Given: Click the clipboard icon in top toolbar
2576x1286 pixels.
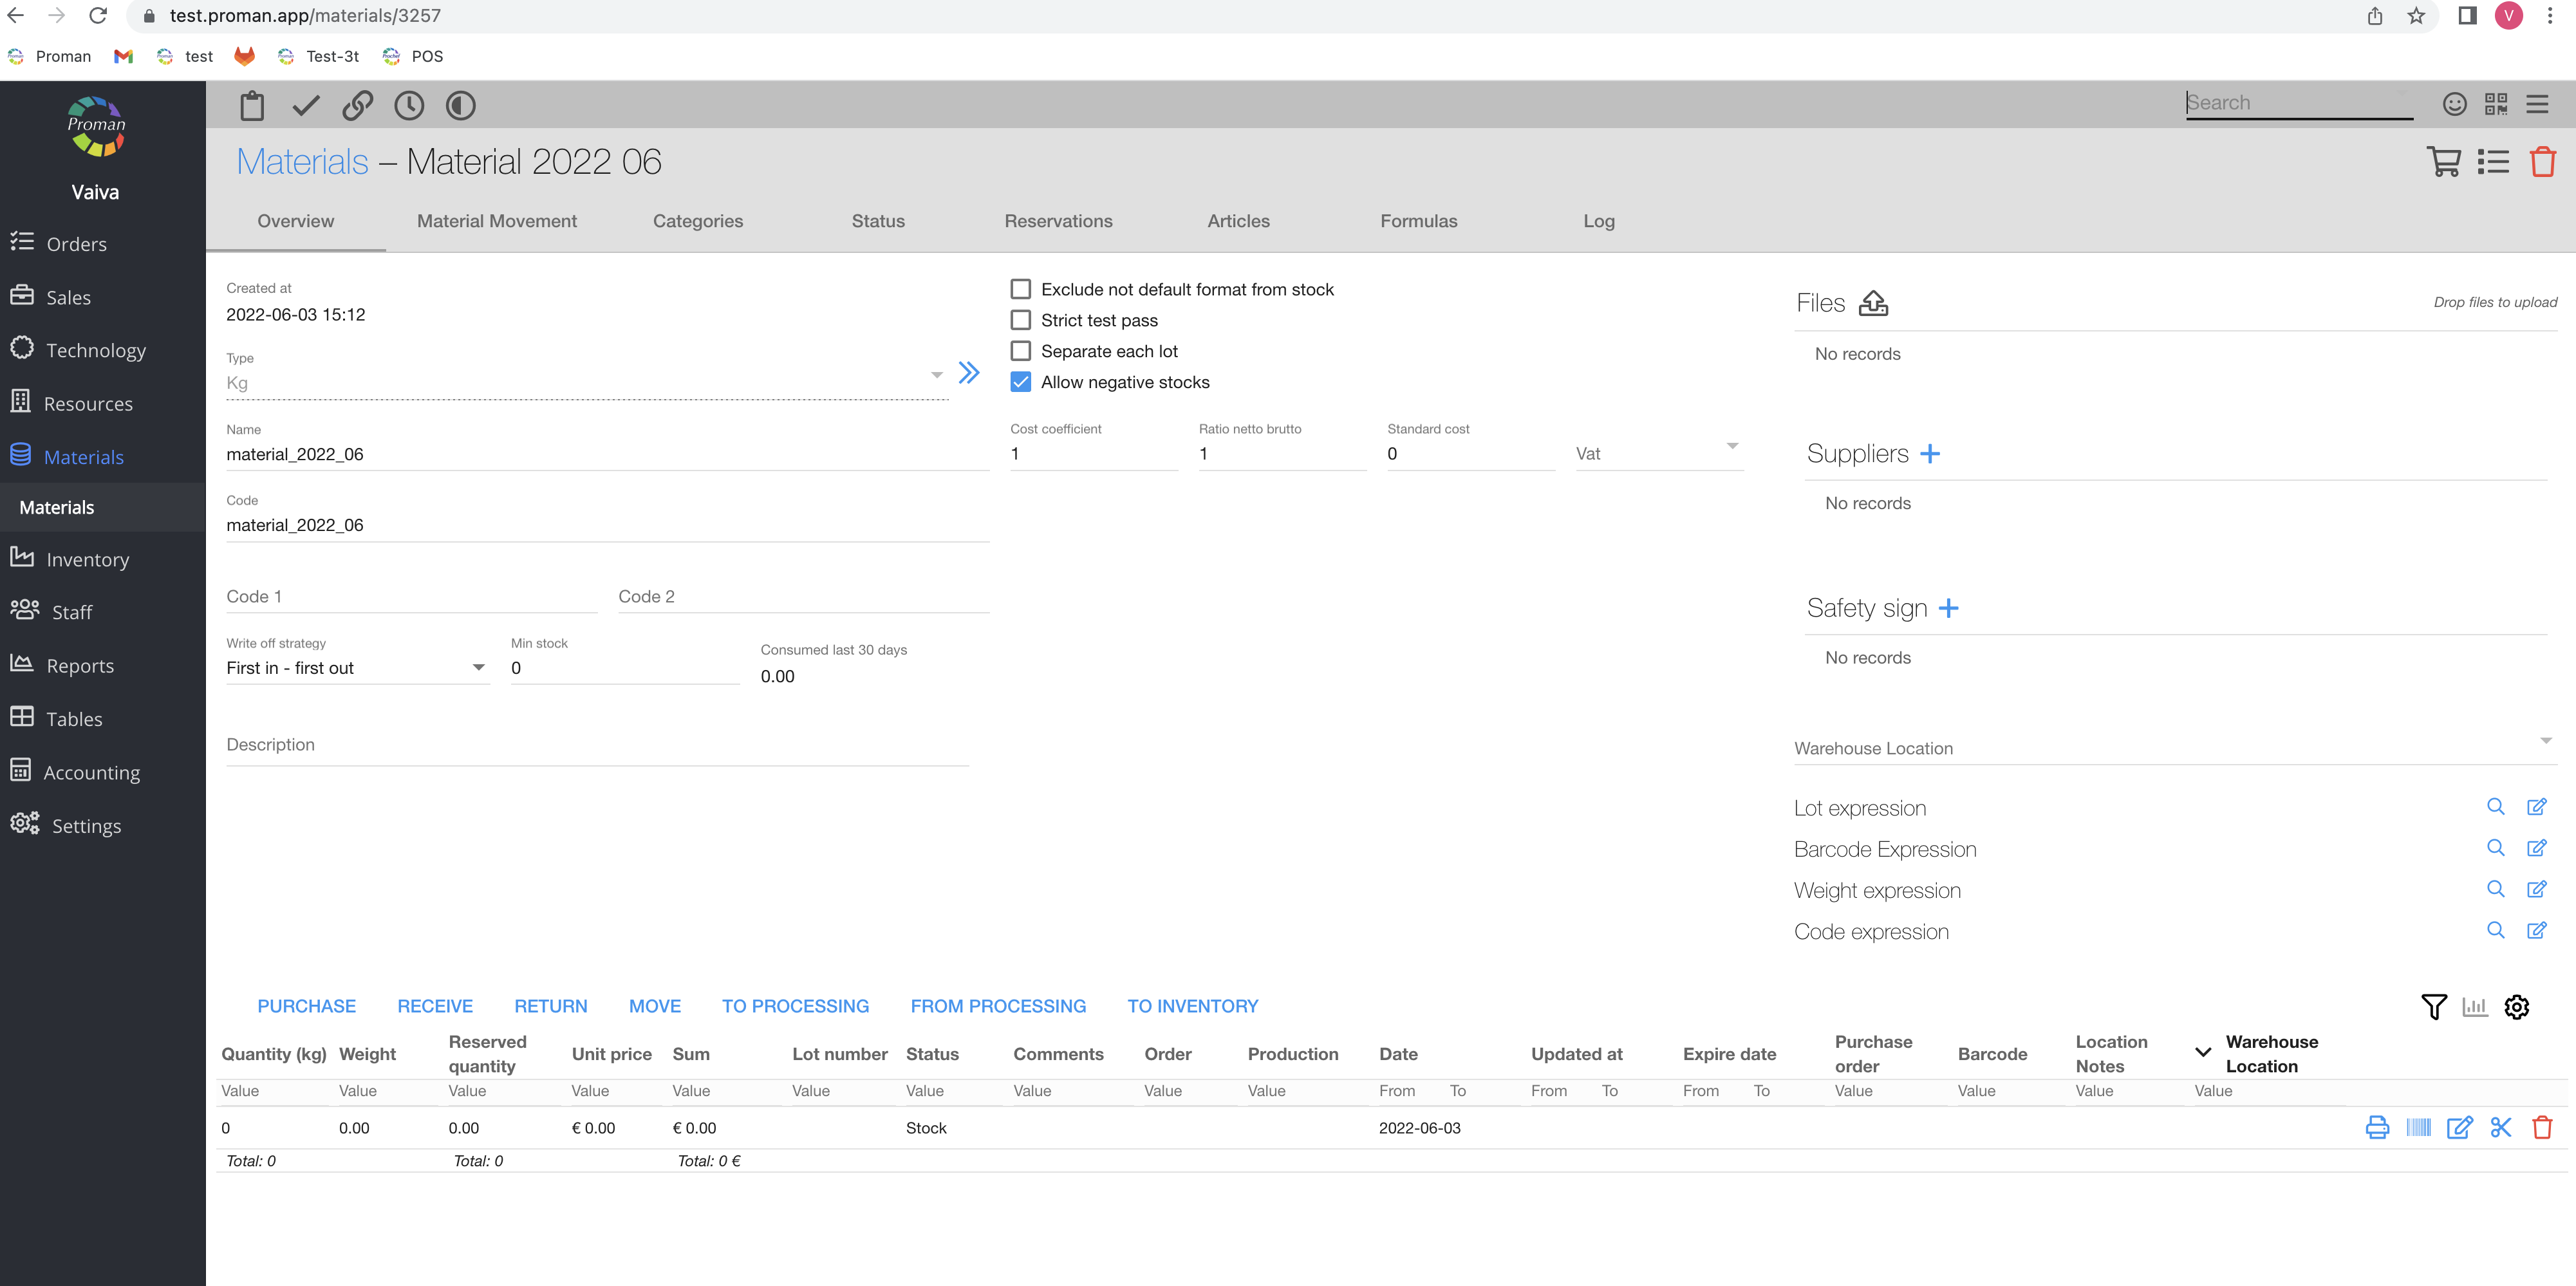Looking at the screenshot, I should [x=252, y=105].
